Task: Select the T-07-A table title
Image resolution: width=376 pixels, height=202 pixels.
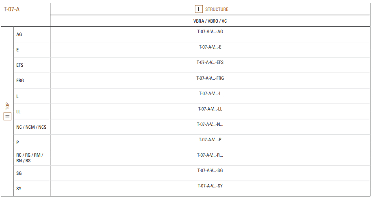Action: [11, 9]
